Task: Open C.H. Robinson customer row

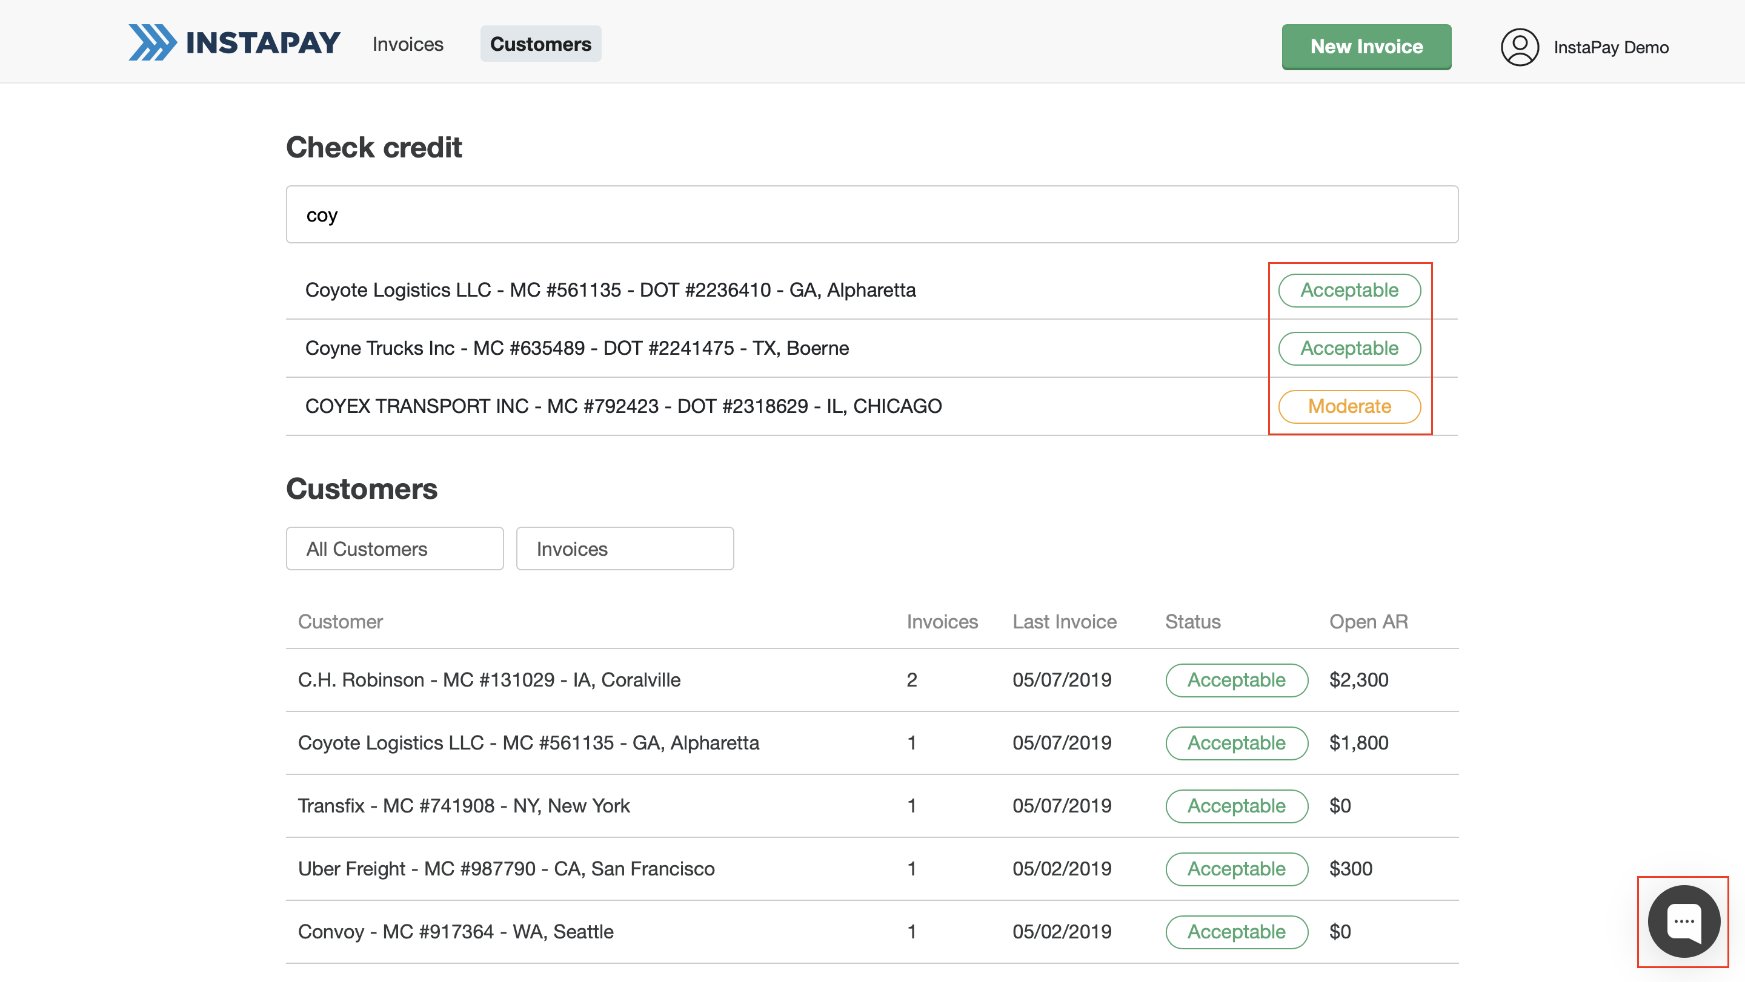Action: (x=872, y=680)
